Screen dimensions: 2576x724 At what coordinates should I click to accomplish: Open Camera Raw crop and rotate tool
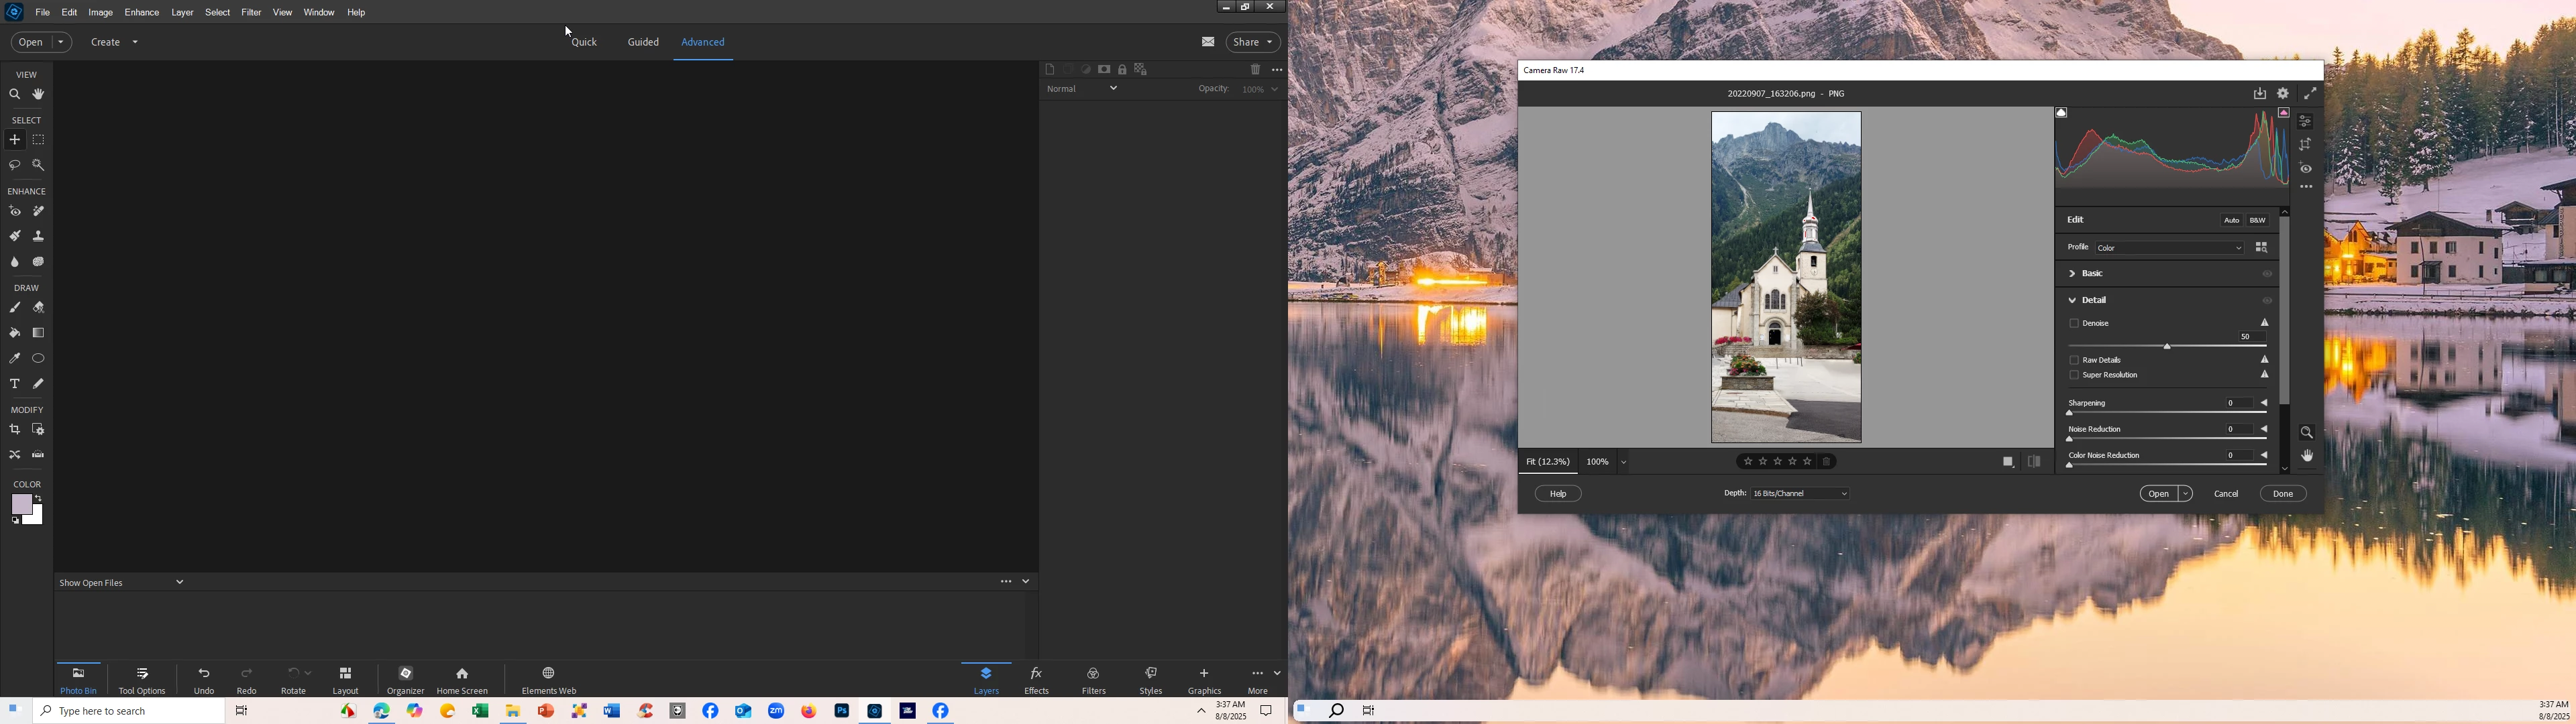tap(2305, 145)
